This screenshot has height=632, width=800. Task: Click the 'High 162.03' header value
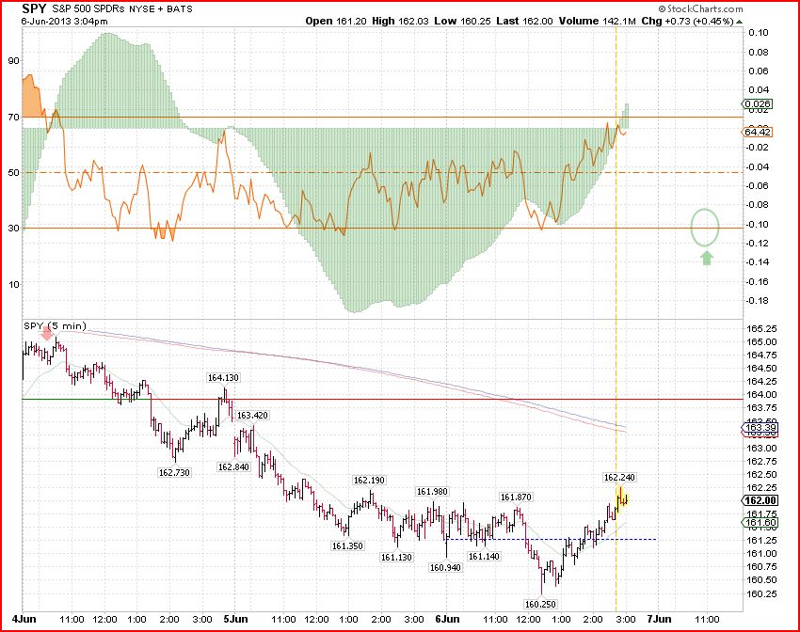point(400,21)
